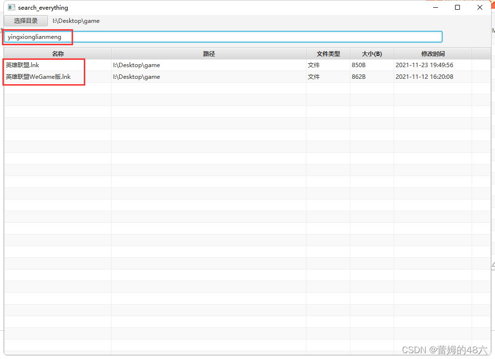Click the 选择目录 button
The image size is (495, 359).
[x=26, y=21]
